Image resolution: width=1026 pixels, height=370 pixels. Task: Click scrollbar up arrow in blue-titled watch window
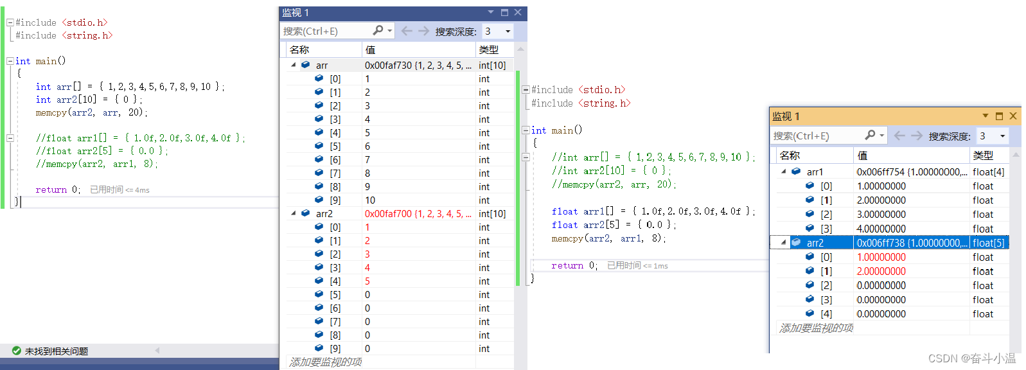click(x=520, y=49)
